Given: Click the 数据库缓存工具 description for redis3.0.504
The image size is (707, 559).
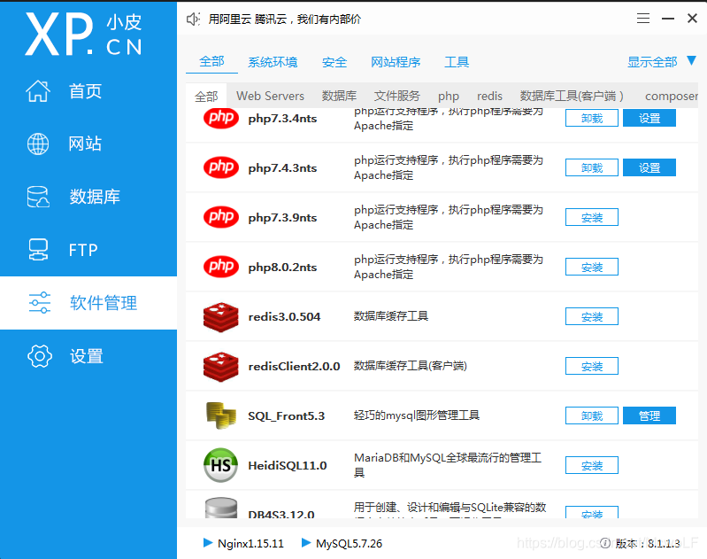Looking at the screenshot, I should tap(391, 315).
